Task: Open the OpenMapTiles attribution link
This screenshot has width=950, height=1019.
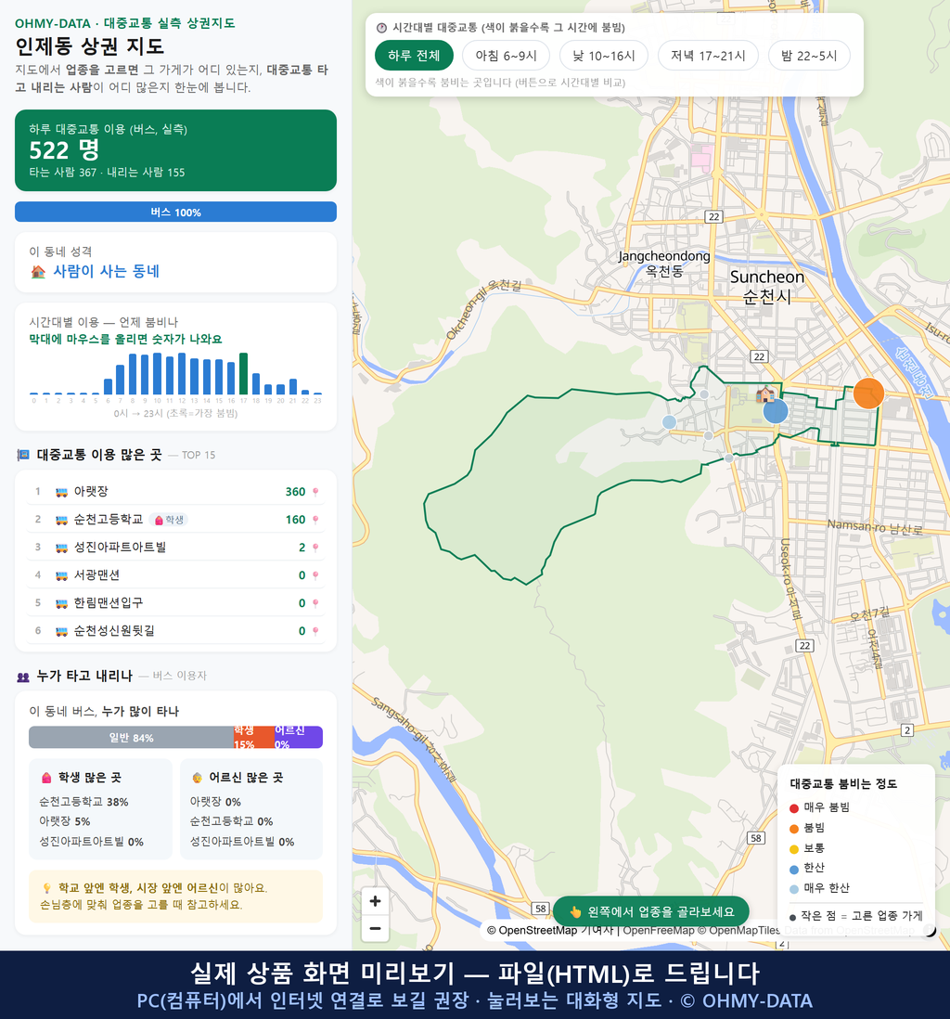Action: coord(738,931)
